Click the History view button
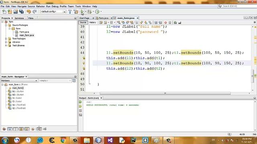Image resolution: width=257 pixels, height=144 pixels. pos(92,22)
